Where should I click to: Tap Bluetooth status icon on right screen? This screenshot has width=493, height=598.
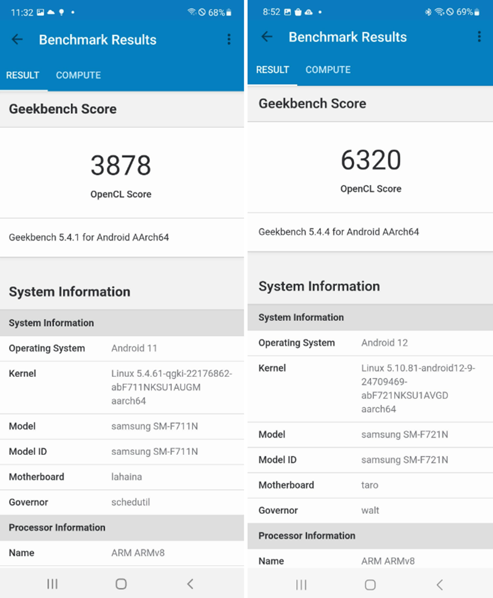point(428,12)
